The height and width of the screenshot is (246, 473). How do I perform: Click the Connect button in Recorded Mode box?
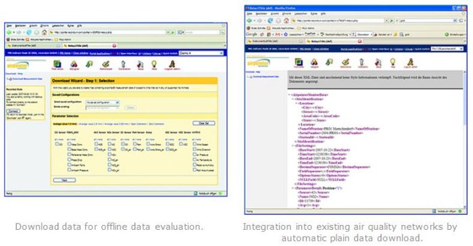tap(14, 111)
